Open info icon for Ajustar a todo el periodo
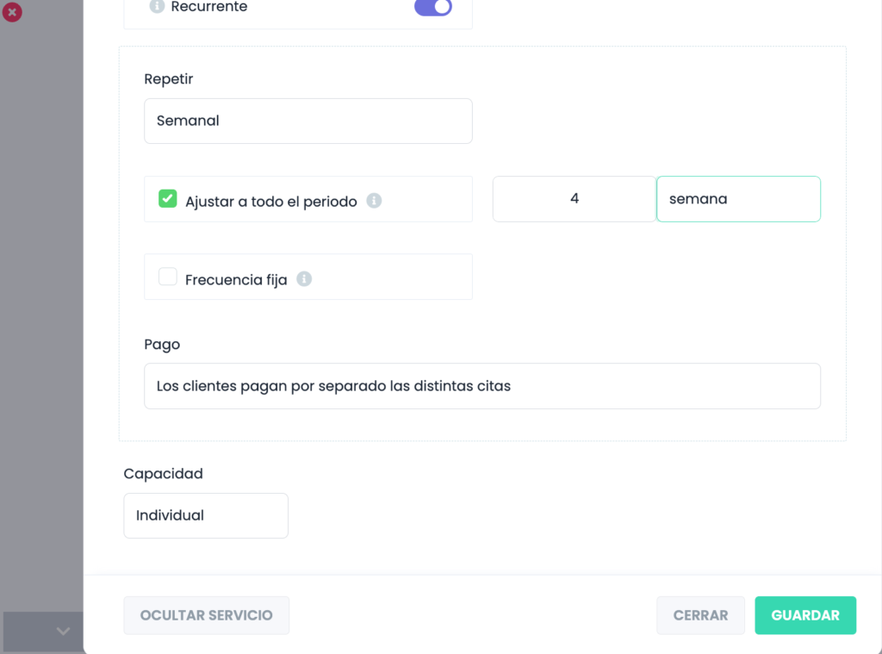Image resolution: width=882 pixels, height=654 pixels. tap(374, 201)
